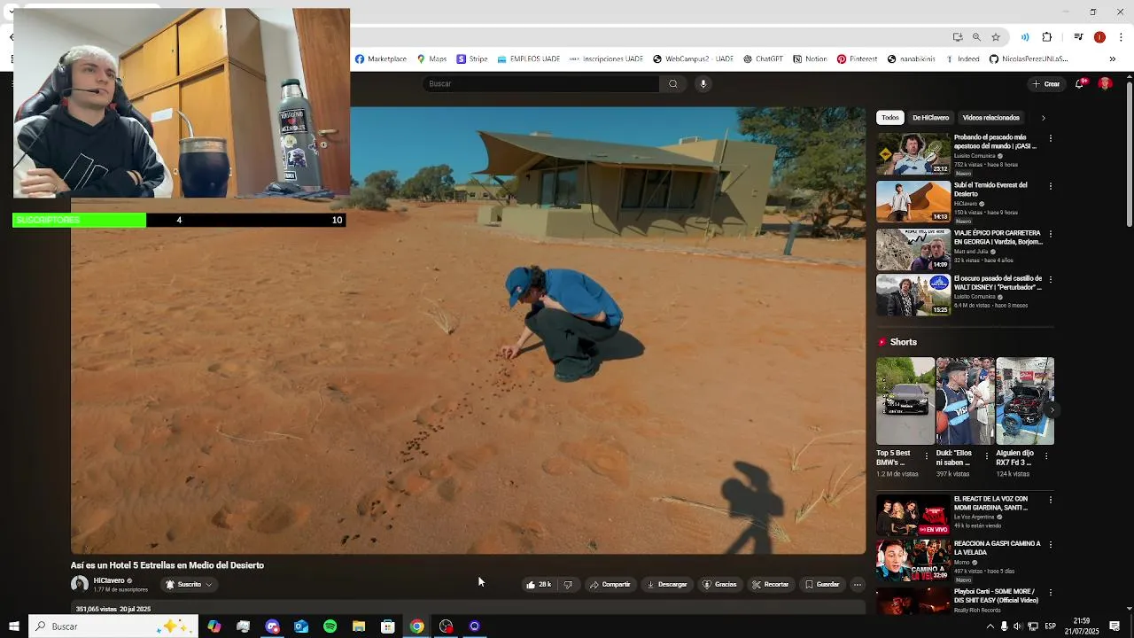Open options for Walt Disney castle video
This screenshot has width=1134, height=638.
[1051, 279]
